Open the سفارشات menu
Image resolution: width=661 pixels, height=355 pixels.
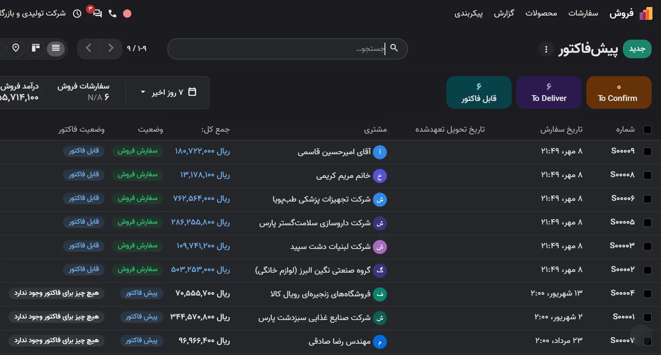pos(583,13)
